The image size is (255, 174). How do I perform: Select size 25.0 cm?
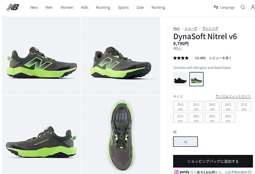tap(180, 106)
